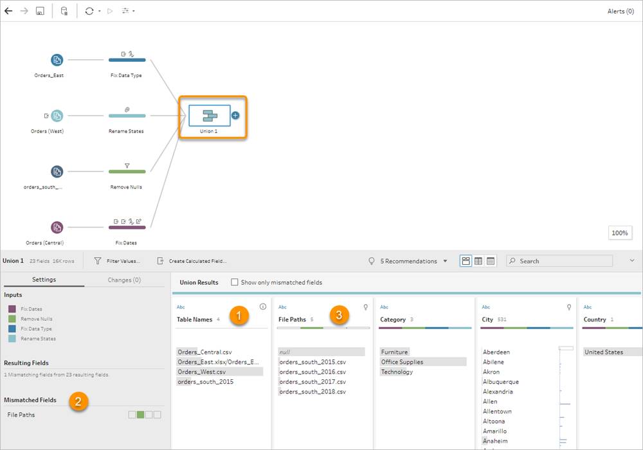Save the flow with the disk icon
This screenshot has height=450, width=643.
(40, 11)
